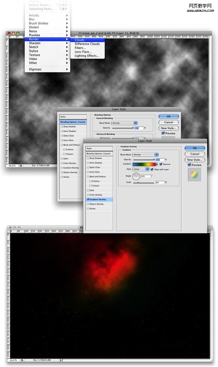This screenshot has width=218, height=367.
Task: Select Blending Options: Custom in front dialog list
Action: 99,154
